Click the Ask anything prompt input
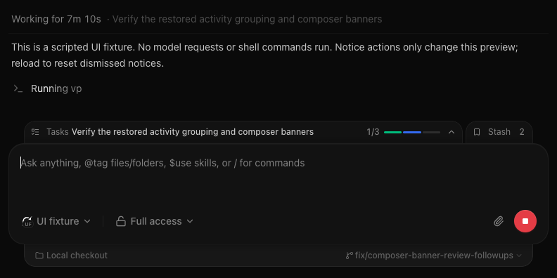This screenshot has height=278, width=557. [278, 178]
